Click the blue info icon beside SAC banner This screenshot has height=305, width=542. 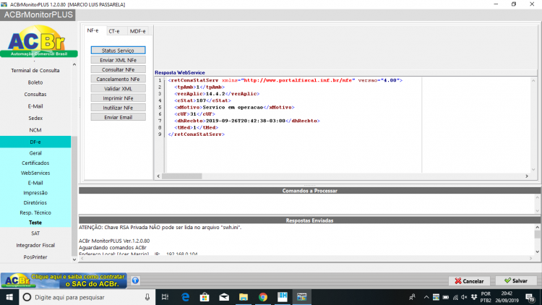[x=136, y=280]
